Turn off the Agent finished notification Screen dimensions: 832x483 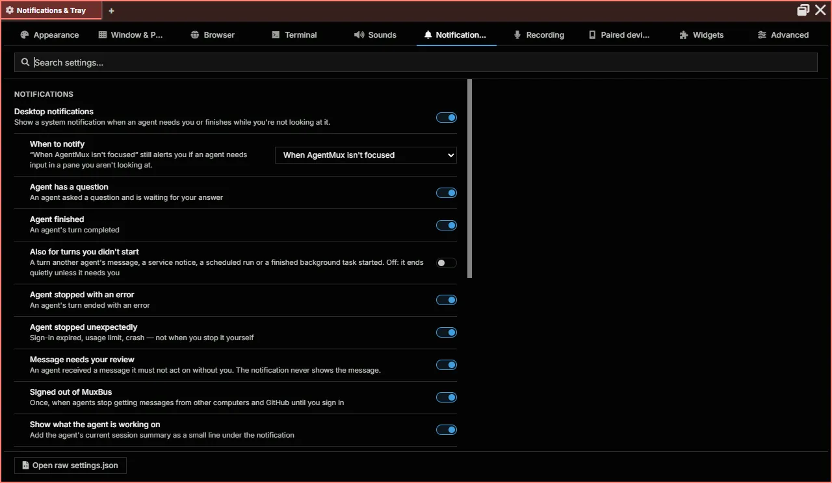(x=447, y=225)
